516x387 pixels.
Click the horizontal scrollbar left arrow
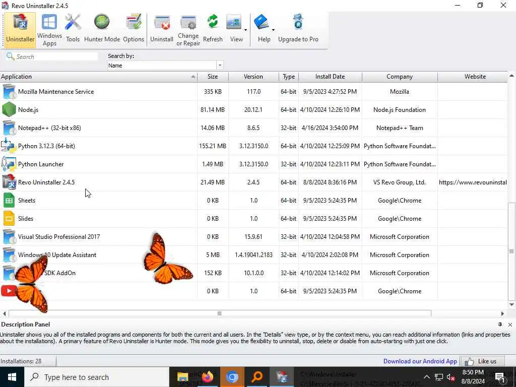pyautogui.click(x=4, y=313)
